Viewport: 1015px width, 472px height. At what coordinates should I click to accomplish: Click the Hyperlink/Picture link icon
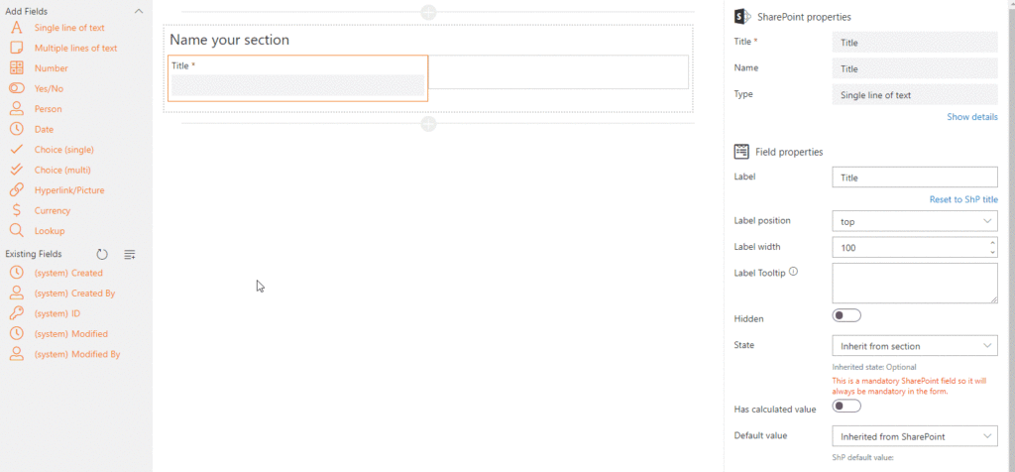pyautogui.click(x=16, y=189)
